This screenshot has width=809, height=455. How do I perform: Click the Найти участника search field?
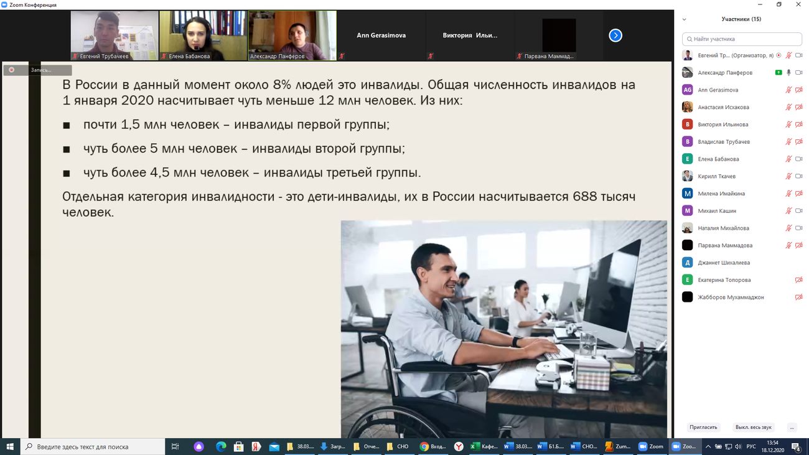tap(742, 39)
